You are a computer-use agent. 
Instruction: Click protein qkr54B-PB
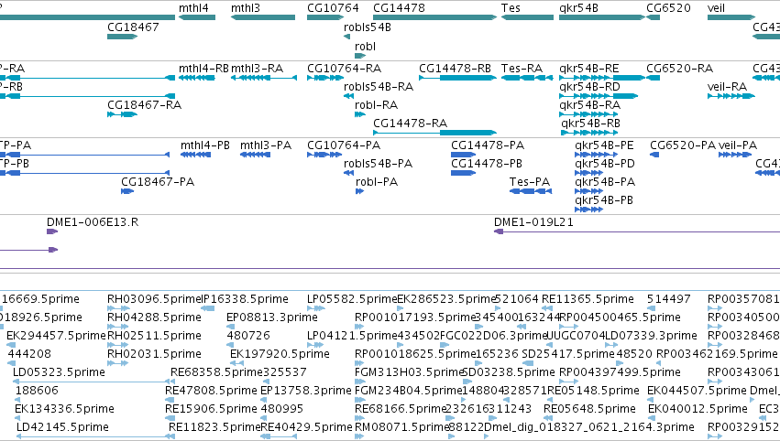pos(604,200)
